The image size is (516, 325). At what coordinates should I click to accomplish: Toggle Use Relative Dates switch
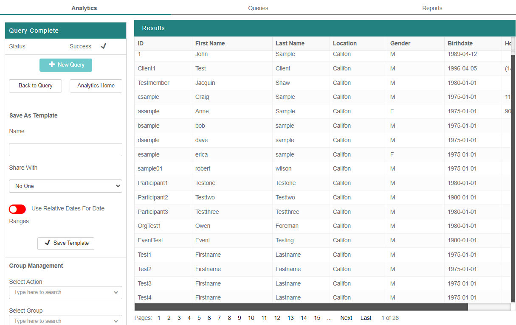17,209
